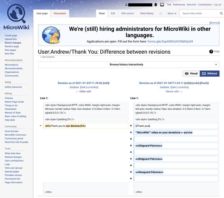Click the globe and broom banner image

pyautogui.click(x=51, y=35)
